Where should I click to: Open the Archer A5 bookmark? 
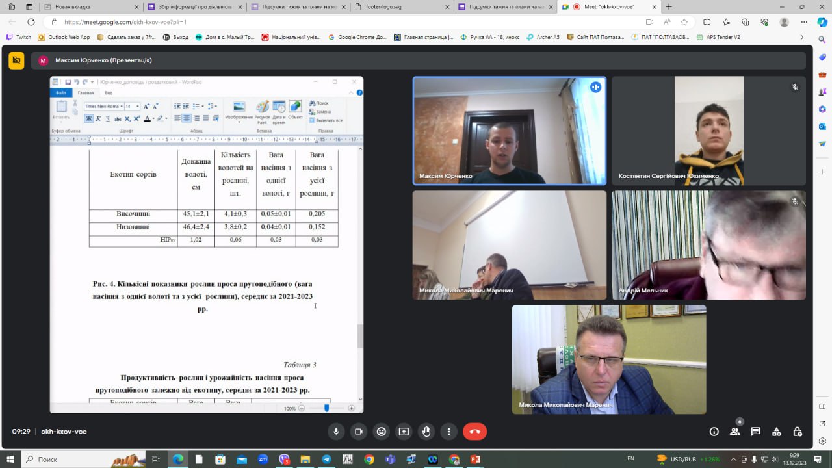point(543,37)
